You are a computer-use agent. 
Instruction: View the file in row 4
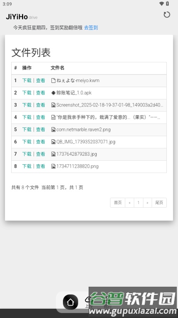coord(41,117)
